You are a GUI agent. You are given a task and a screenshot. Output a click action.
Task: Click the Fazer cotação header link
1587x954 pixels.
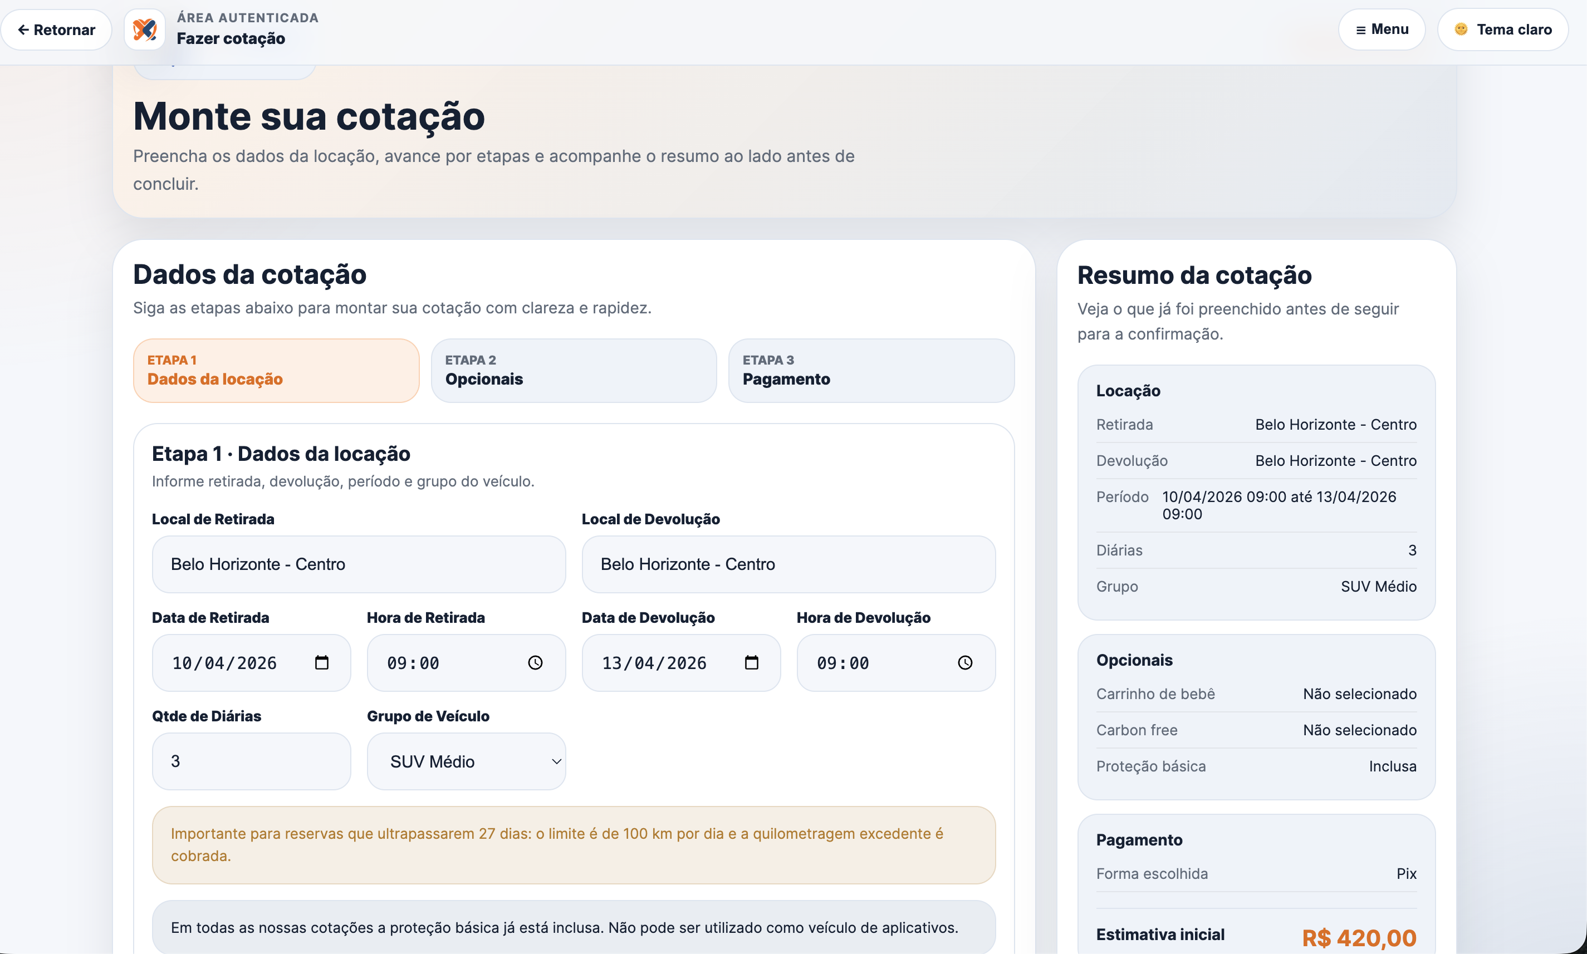tap(230, 38)
